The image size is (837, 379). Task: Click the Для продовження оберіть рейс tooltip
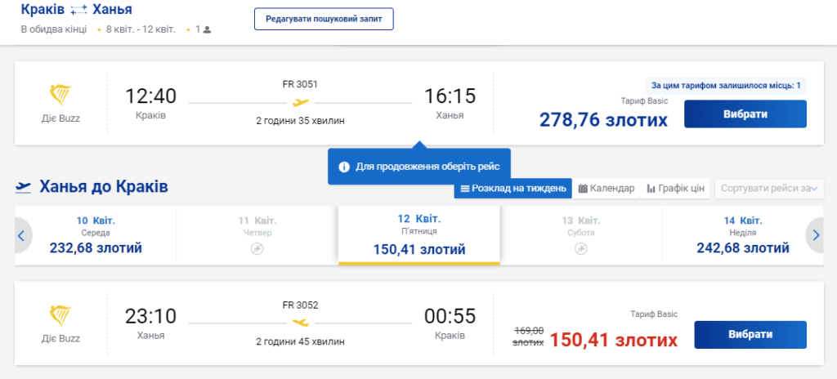419,167
